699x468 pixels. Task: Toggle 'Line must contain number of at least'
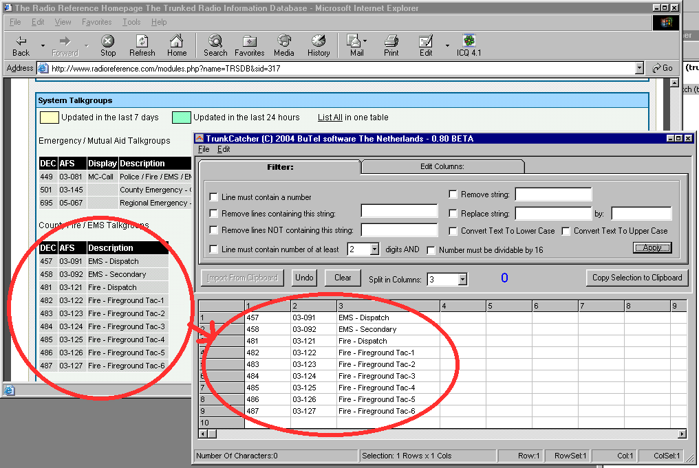point(213,249)
